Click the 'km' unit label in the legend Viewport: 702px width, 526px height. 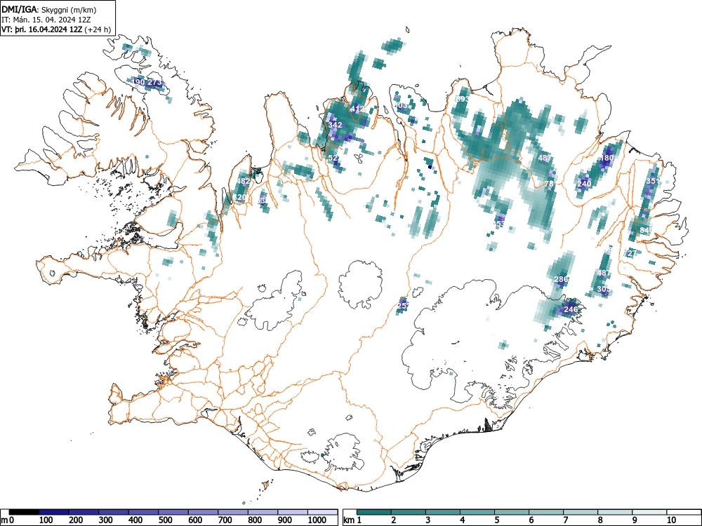coord(349,520)
